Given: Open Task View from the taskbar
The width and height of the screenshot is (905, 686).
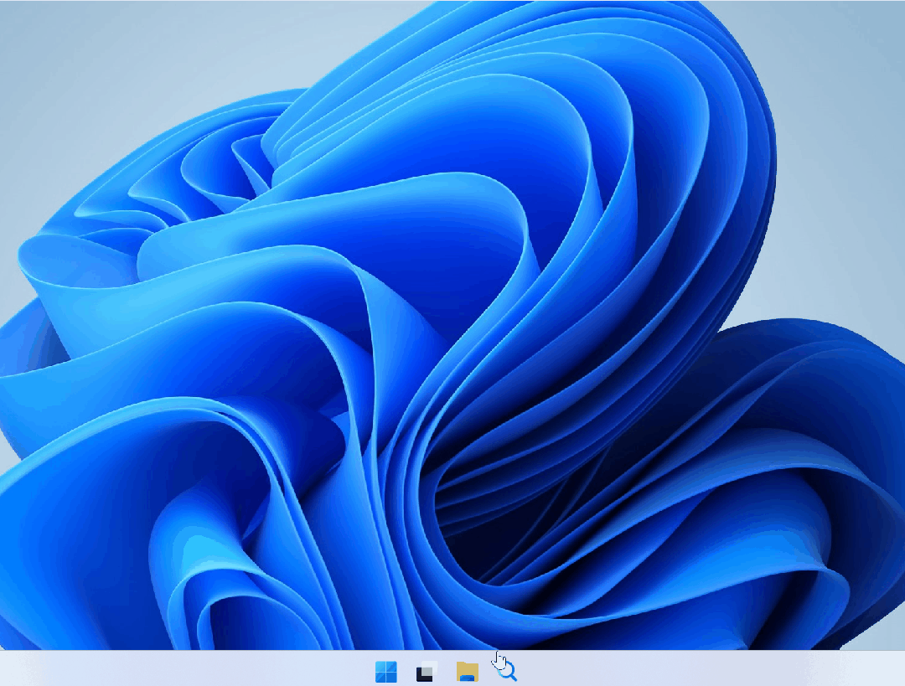Looking at the screenshot, I should point(427,671).
